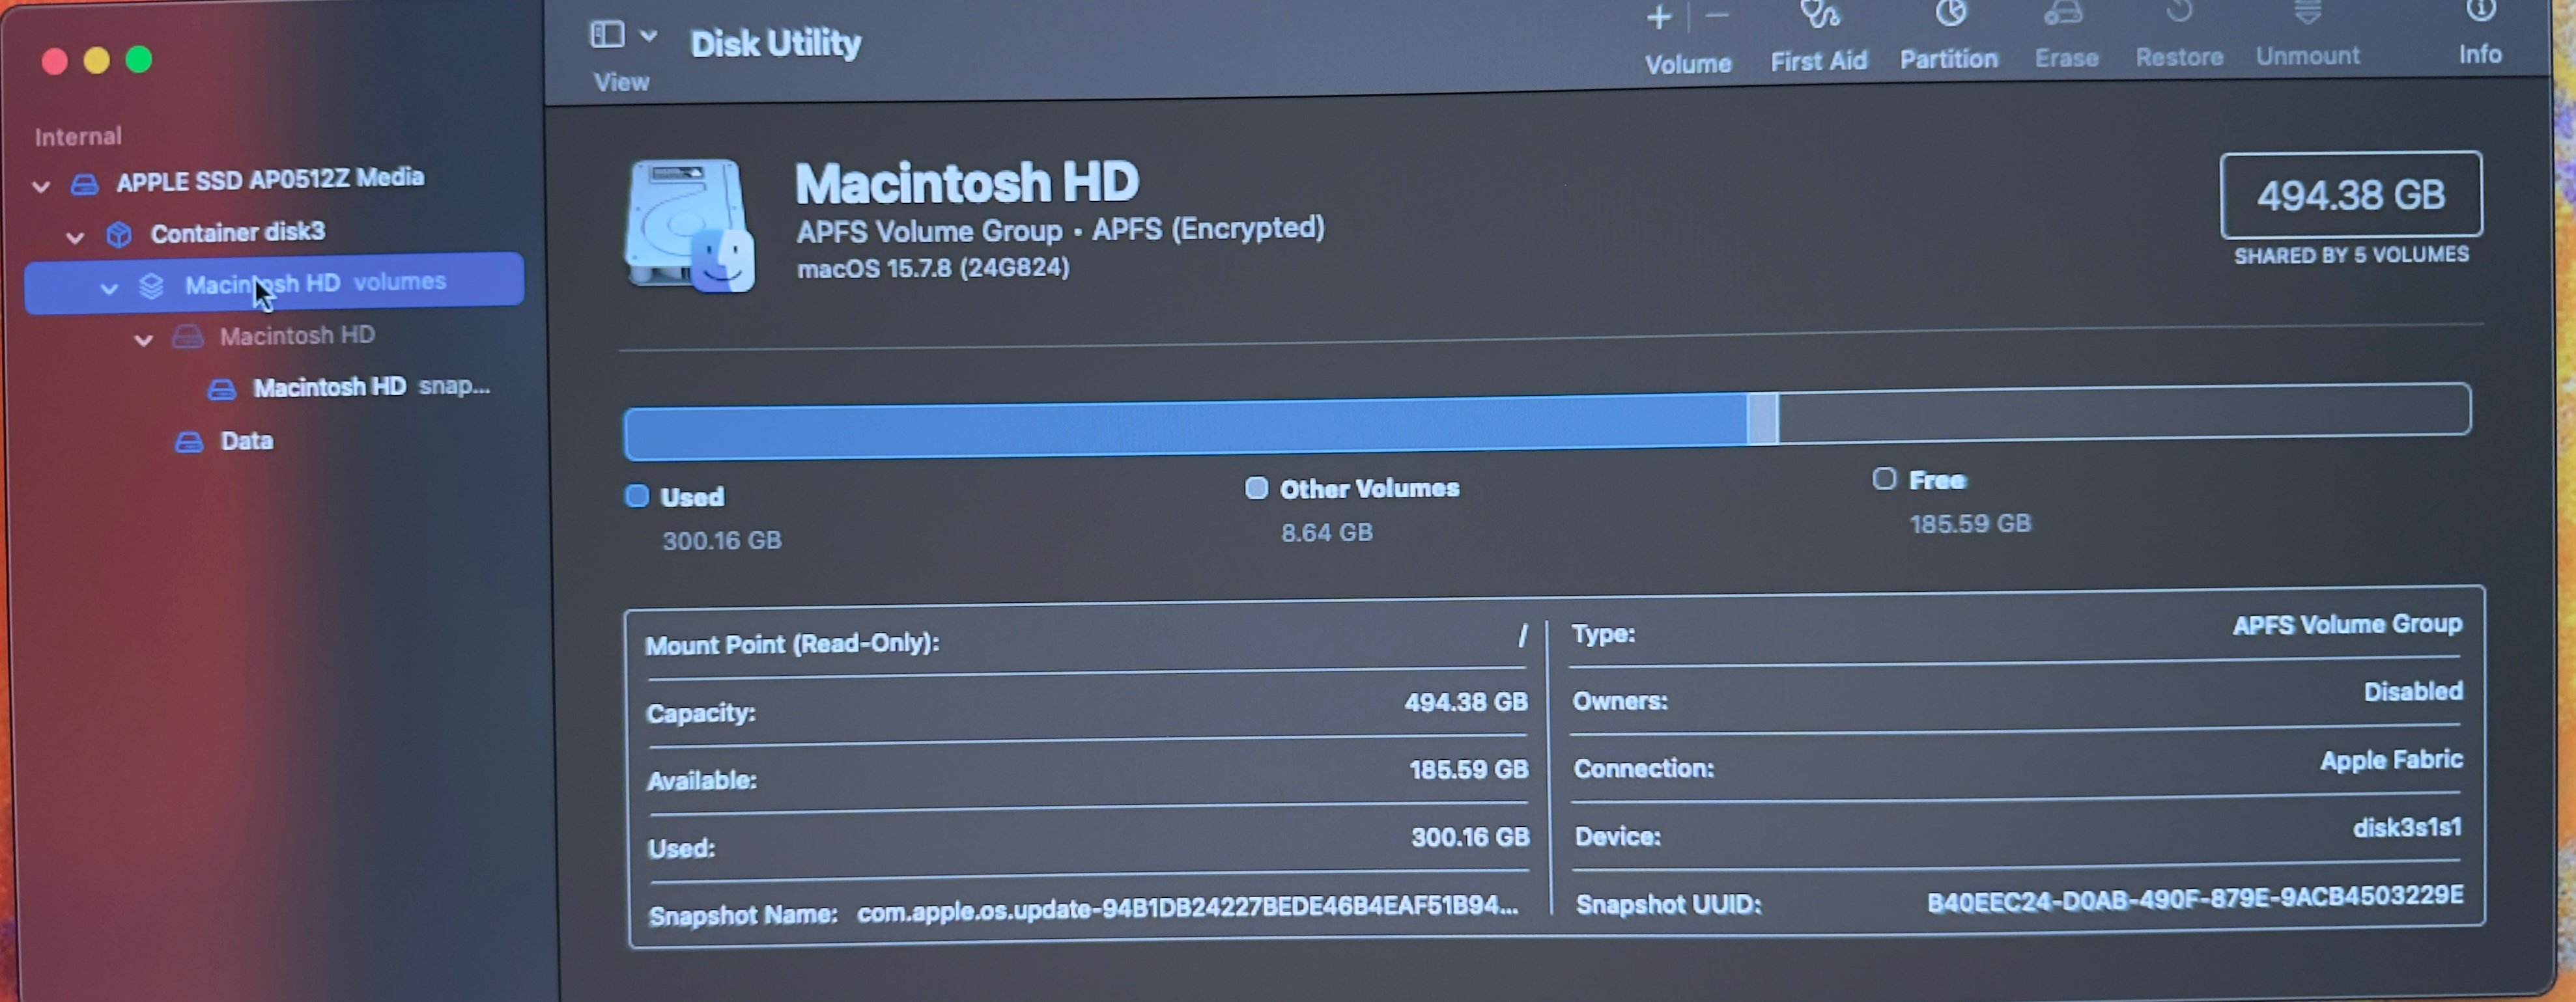Click SHARED BY 5 VOLUMES text

click(2351, 255)
